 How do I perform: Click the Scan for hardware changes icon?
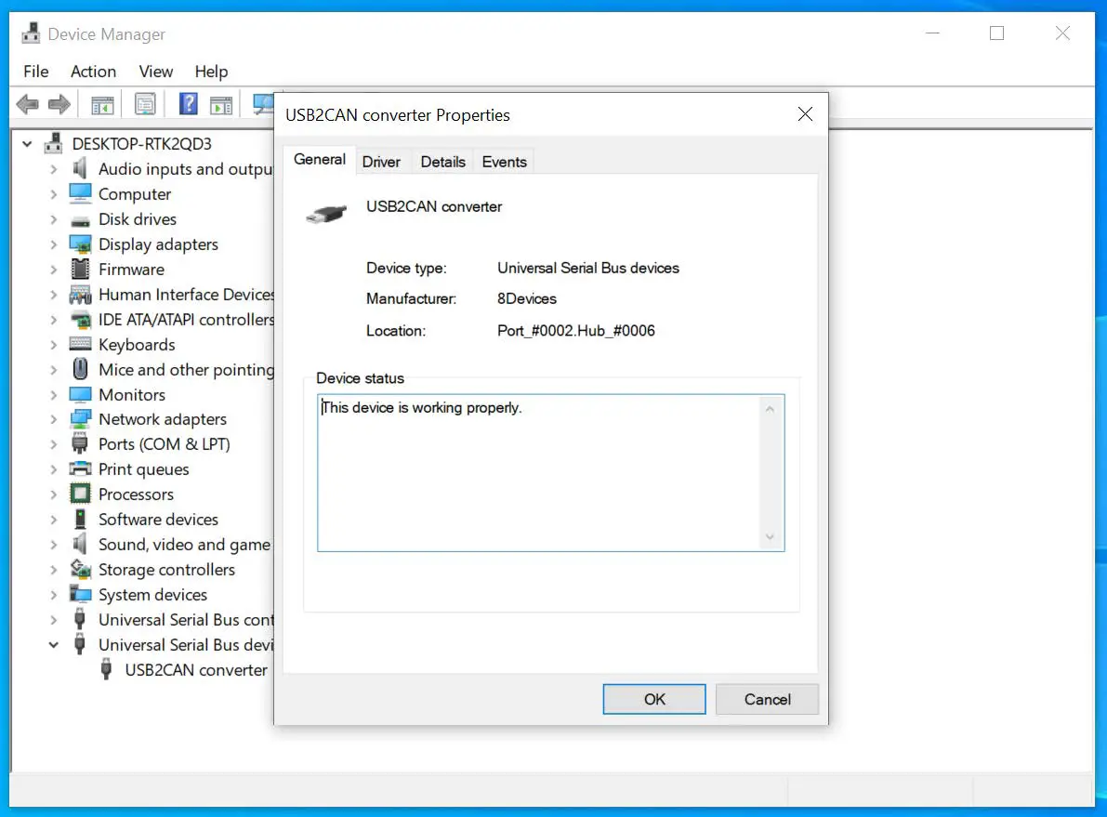pyautogui.click(x=261, y=103)
